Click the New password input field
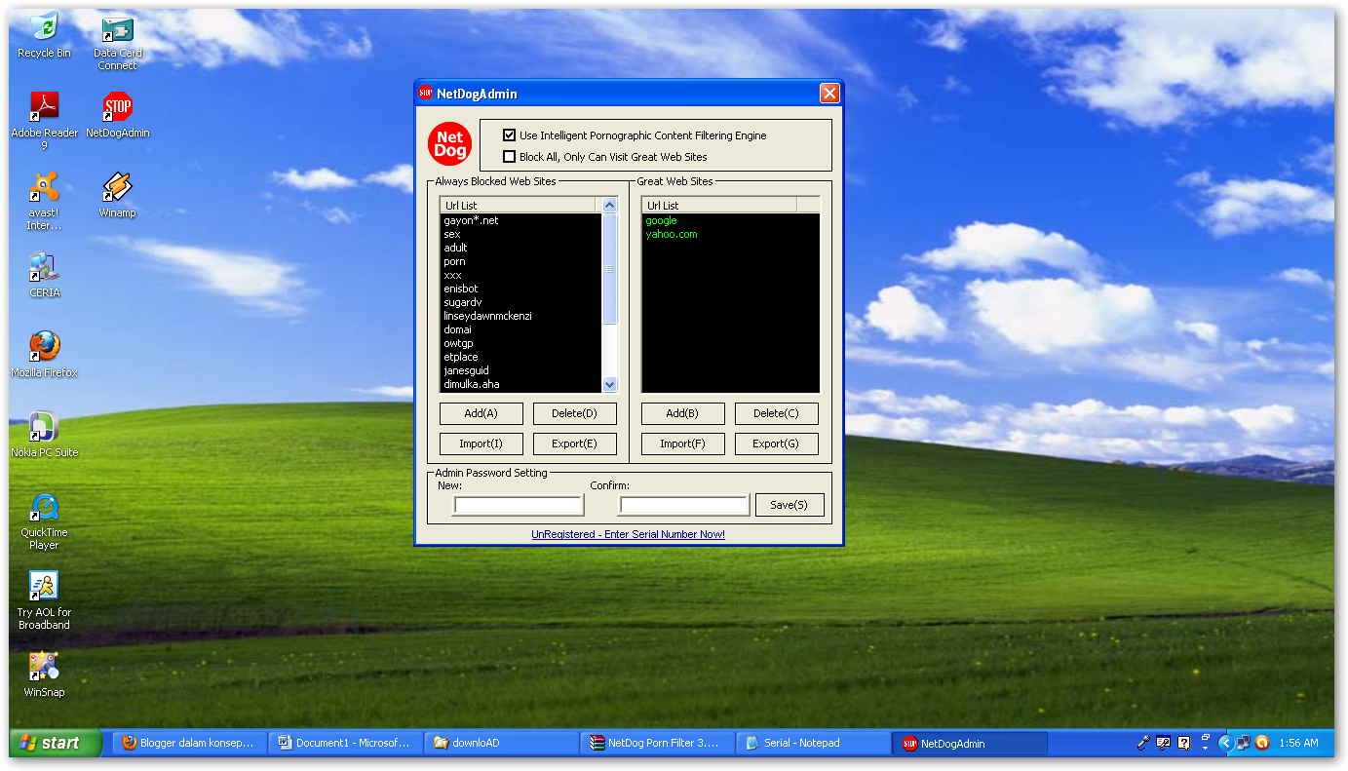Viewport: 1348px width, 771px height. [x=519, y=506]
